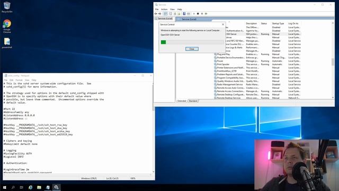Open Notepad Format menu
339x191 pixels.
point(19,80)
